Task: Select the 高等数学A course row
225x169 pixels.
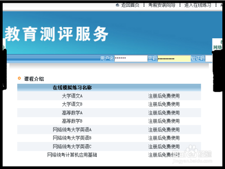Action: pyautogui.click(x=109, y=113)
